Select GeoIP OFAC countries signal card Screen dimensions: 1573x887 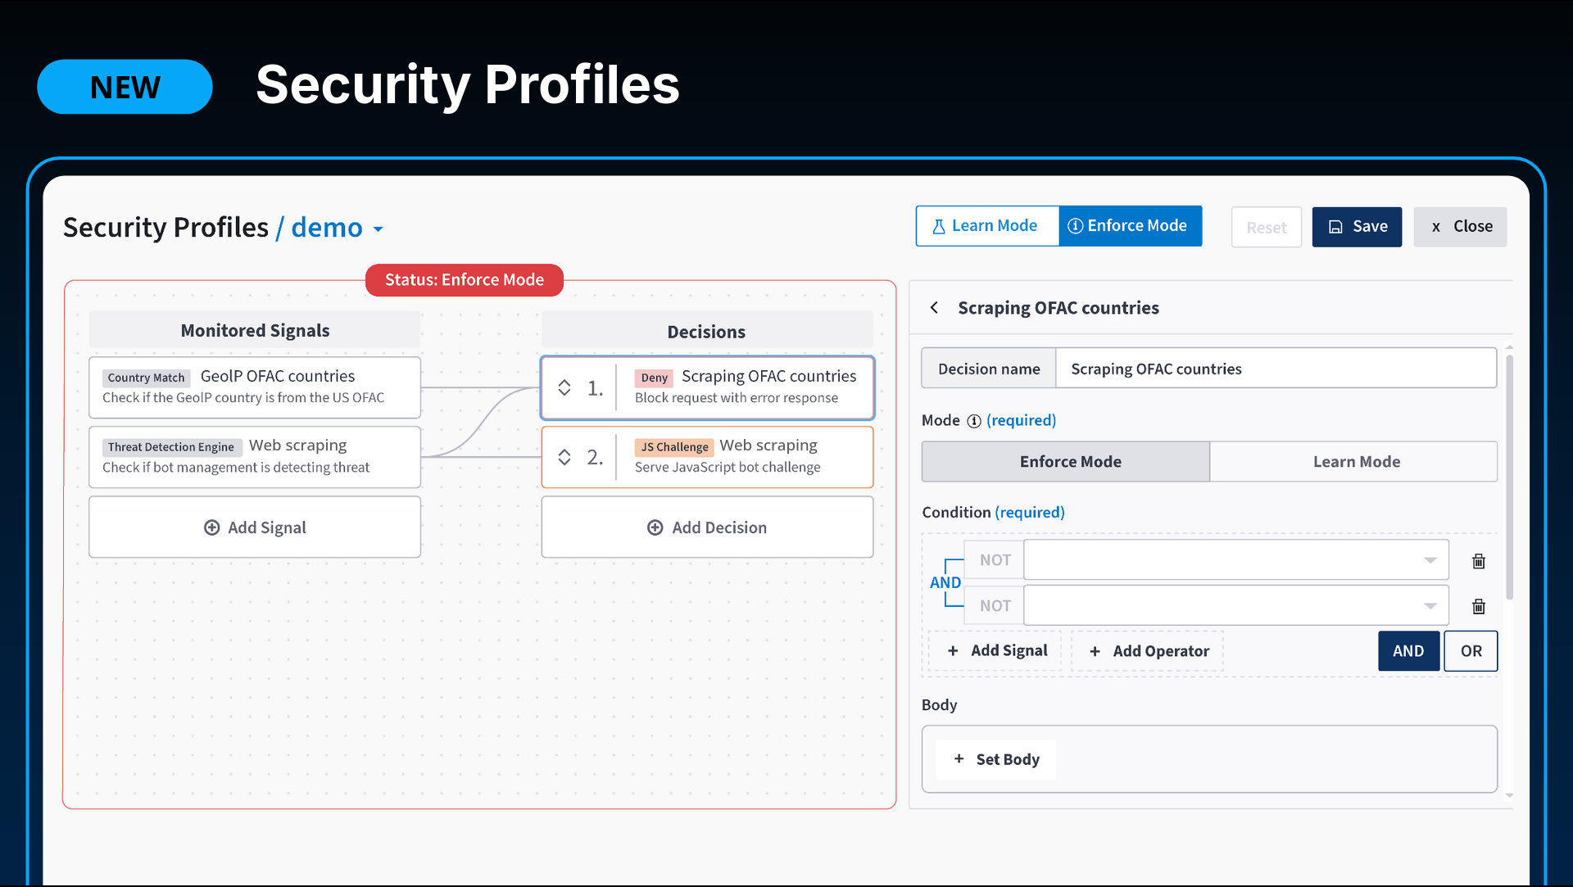pyautogui.click(x=255, y=387)
